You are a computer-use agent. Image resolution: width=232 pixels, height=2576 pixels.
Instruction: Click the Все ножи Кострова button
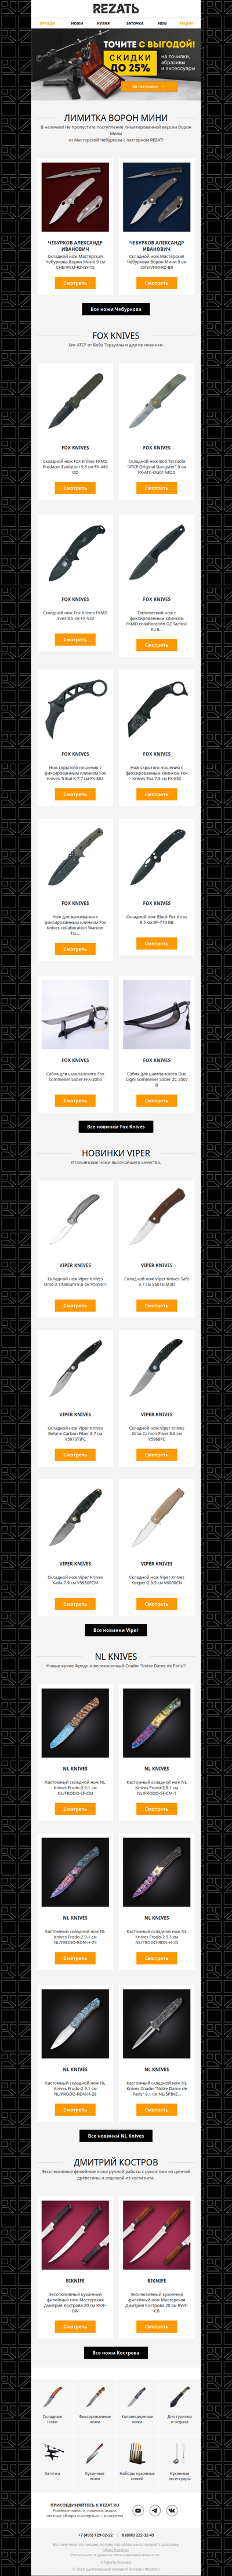116,2353
